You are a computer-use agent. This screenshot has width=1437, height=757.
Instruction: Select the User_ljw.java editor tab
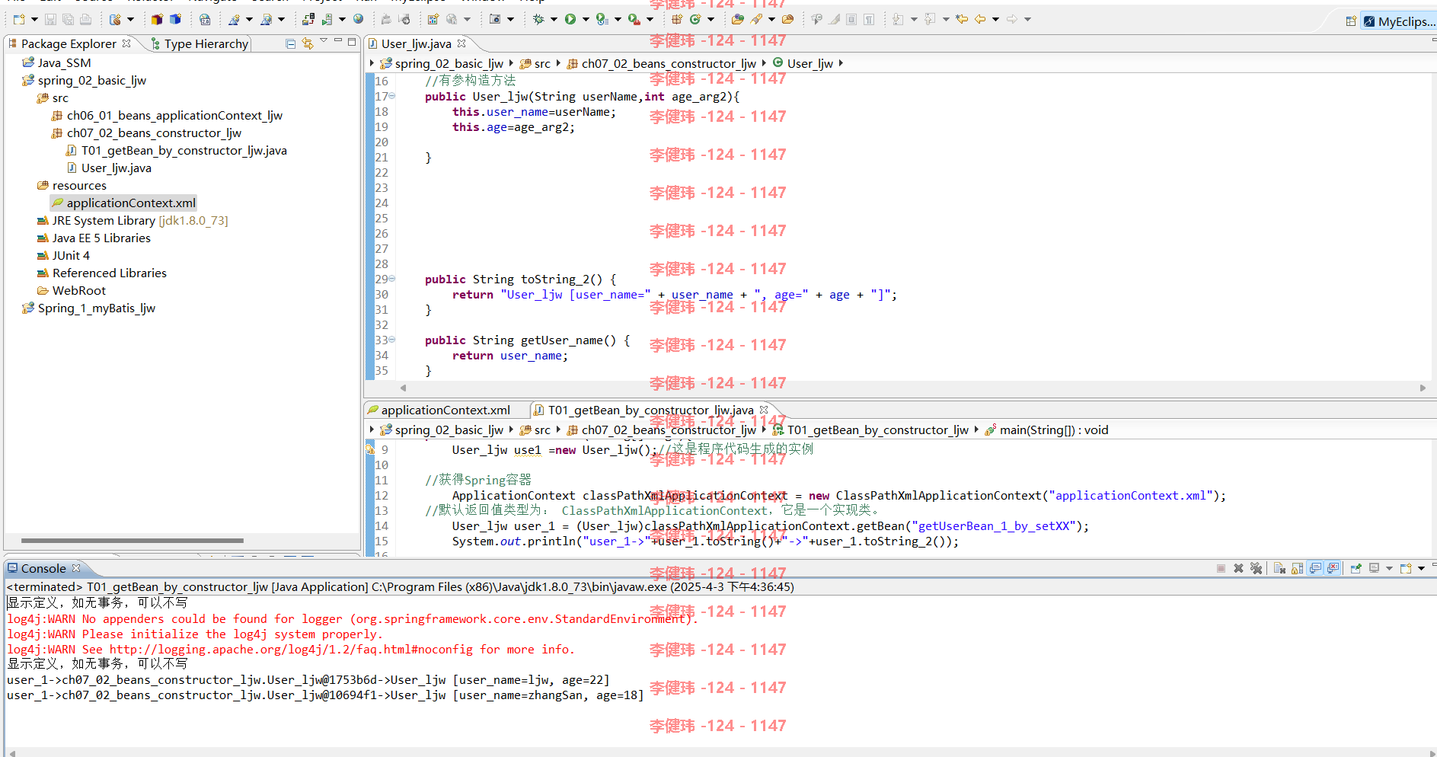coord(416,43)
